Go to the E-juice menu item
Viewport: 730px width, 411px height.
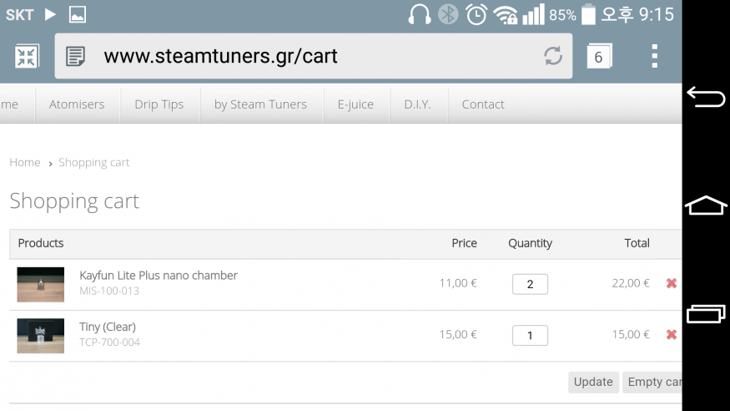(x=356, y=104)
